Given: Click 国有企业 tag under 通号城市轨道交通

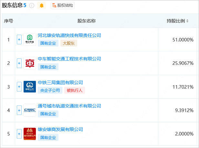Looking at the screenshot, I should (48, 114).
